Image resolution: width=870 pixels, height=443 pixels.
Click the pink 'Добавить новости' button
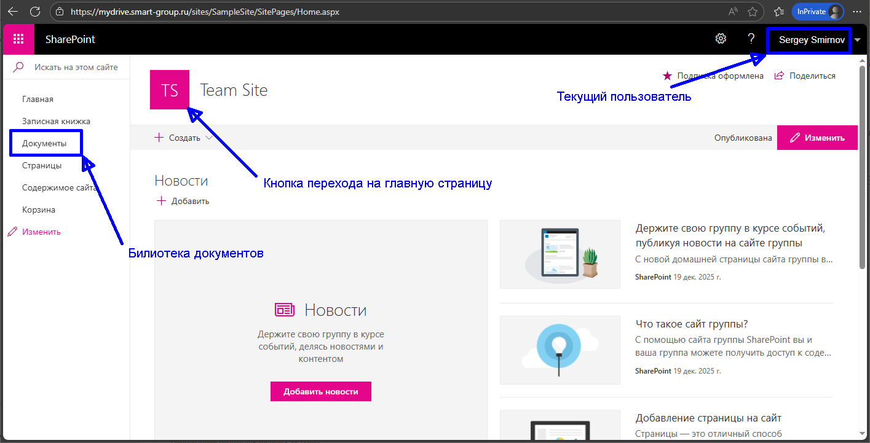coord(320,391)
